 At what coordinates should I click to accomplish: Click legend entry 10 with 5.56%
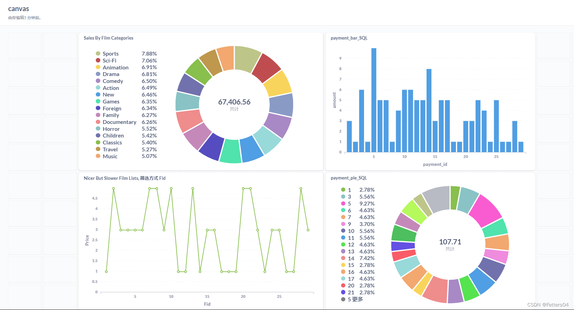pos(358,231)
